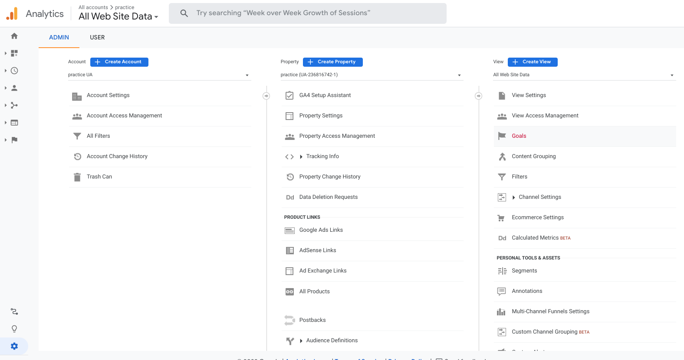Open the Behavior window icon in sidebar
The image size is (684, 360).
14,123
